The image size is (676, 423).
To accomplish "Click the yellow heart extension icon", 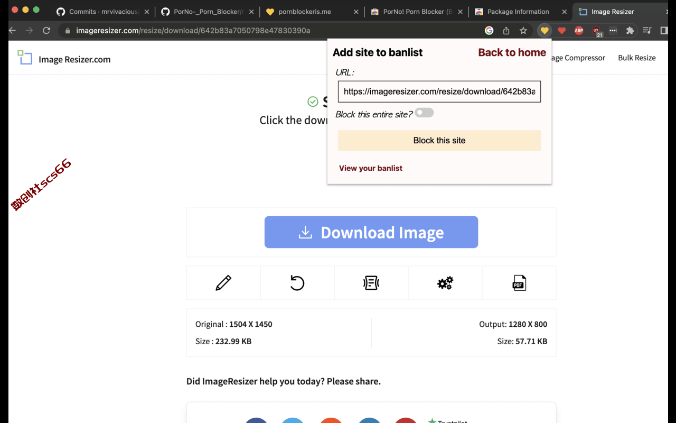I will [x=544, y=31].
